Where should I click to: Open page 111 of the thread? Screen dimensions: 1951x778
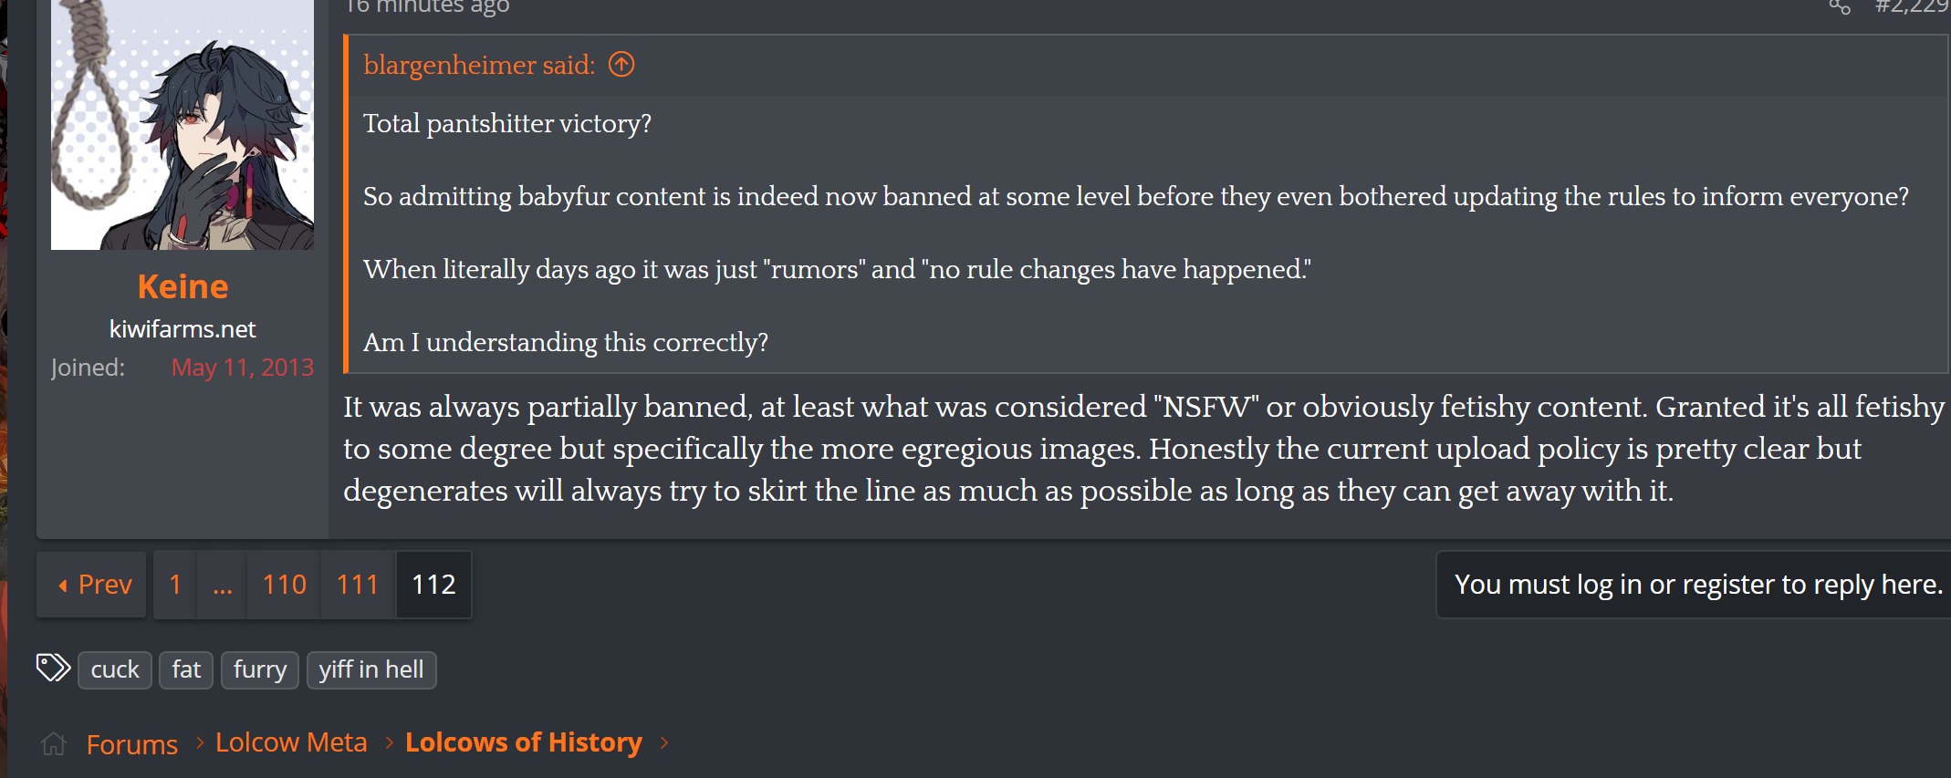(358, 585)
